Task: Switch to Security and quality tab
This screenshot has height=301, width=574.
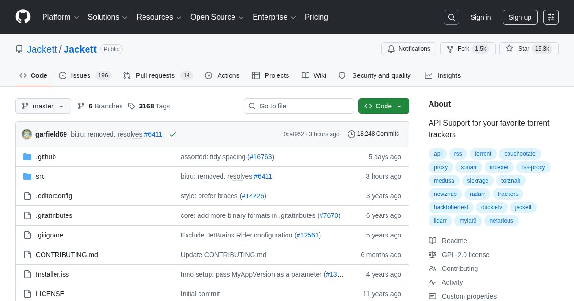Action: [x=375, y=75]
